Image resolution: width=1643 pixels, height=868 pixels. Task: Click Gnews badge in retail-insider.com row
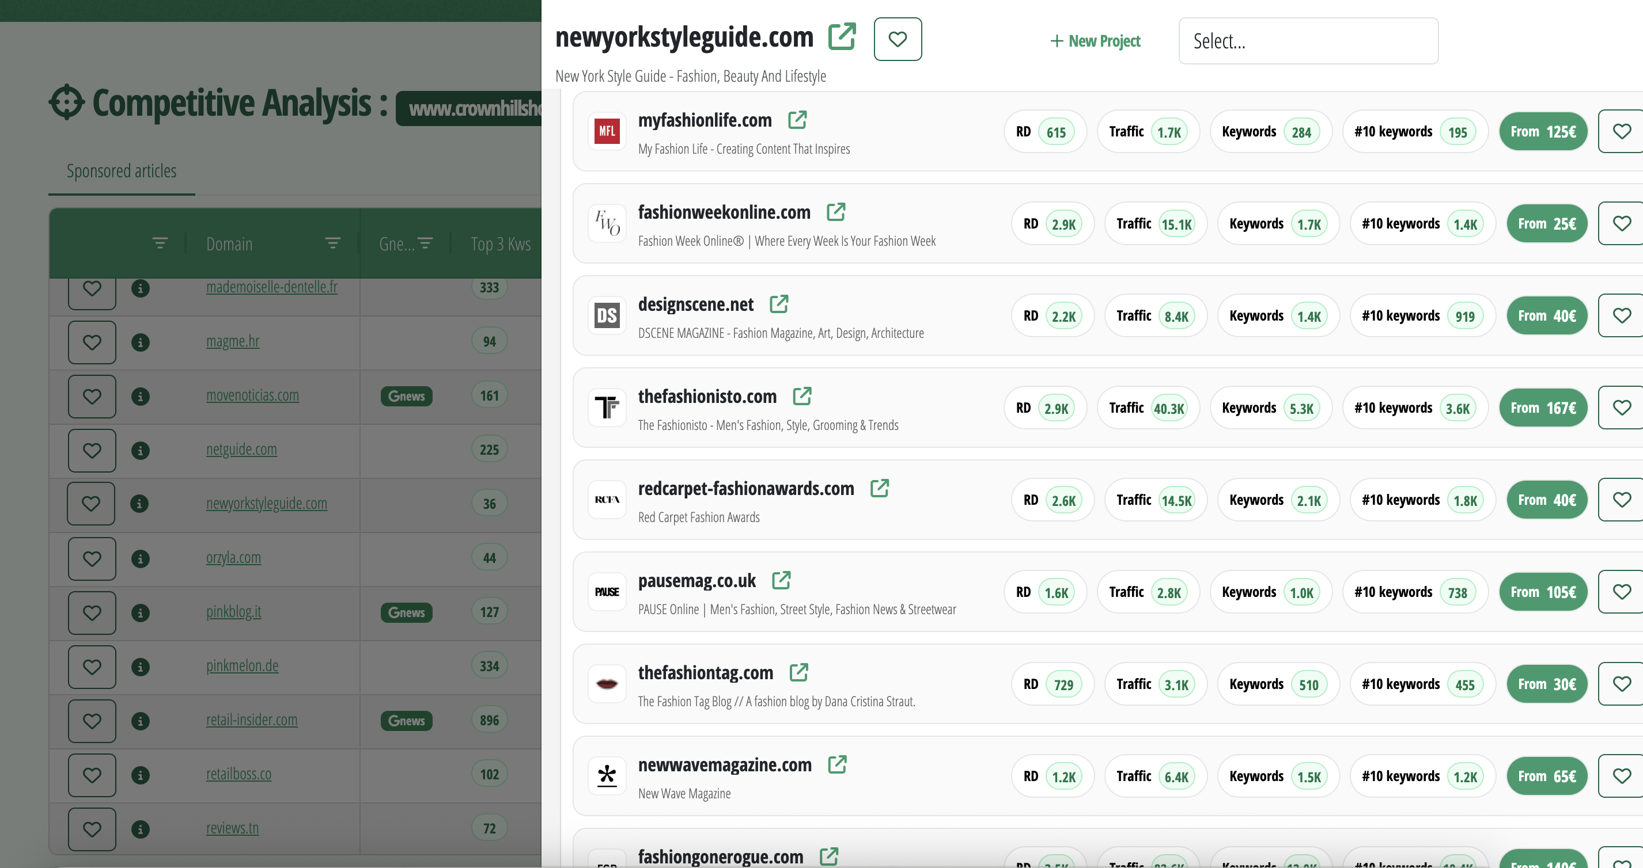pyautogui.click(x=406, y=721)
